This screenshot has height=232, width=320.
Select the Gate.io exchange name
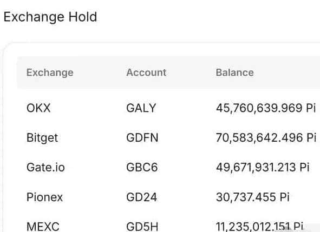(45, 168)
